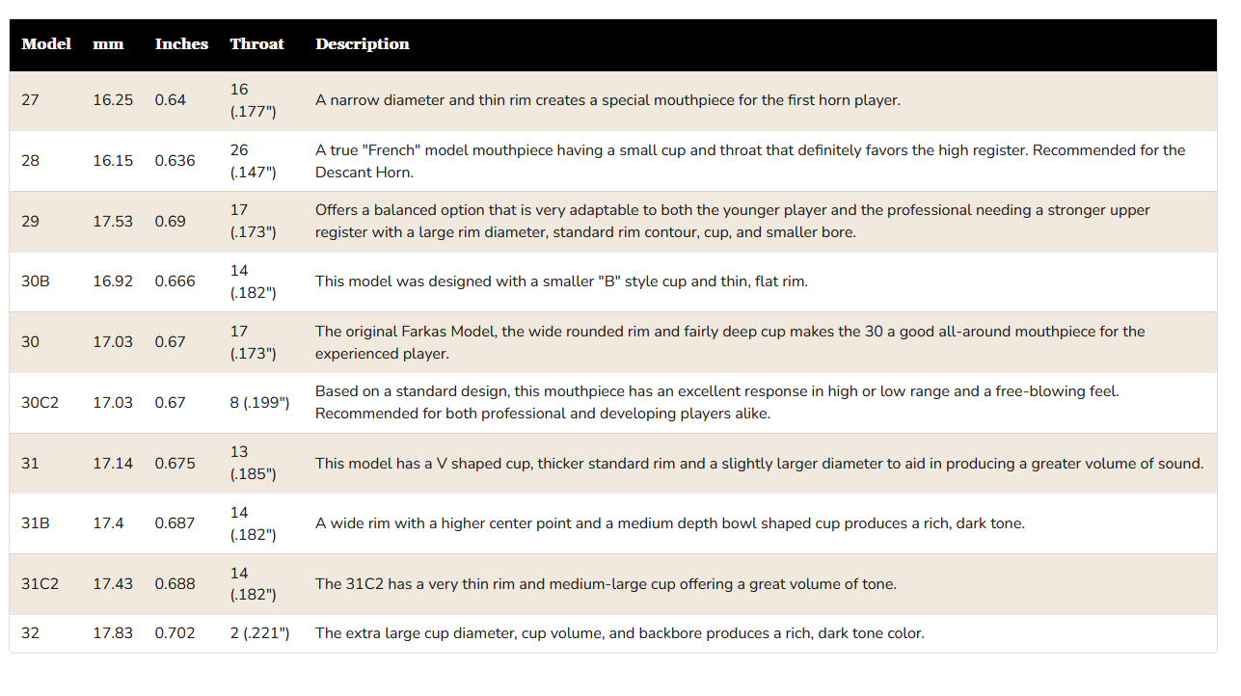Select the 0.687 inches value
Image resolution: width=1241 pixels, height=696 pixels.
coord(175,523)
